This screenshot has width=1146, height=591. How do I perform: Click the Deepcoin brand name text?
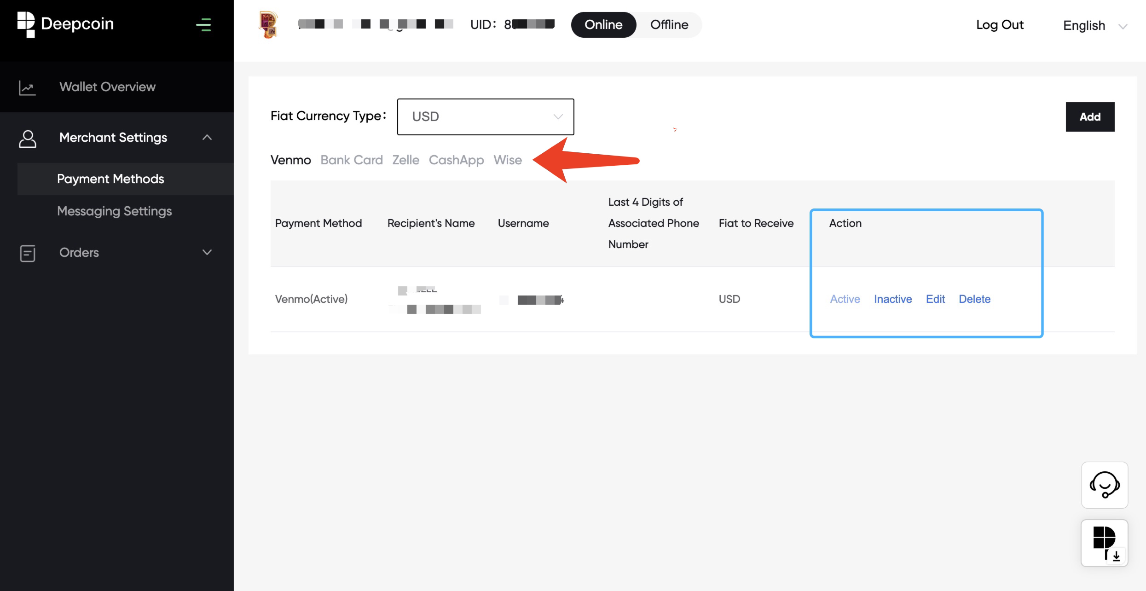pos(77,24)
